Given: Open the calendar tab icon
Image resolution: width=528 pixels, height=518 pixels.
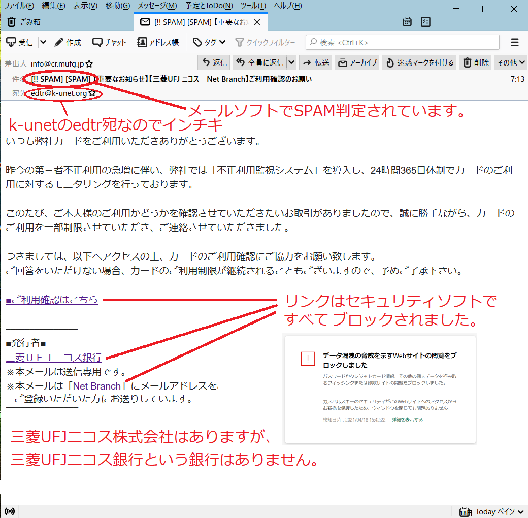Looking at the screenshot, I should point(407,22).
